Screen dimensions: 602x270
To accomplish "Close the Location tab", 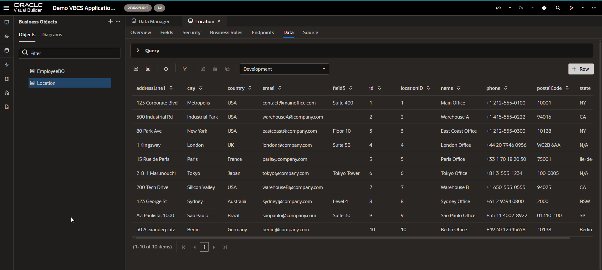I will [x=219, y=21].
